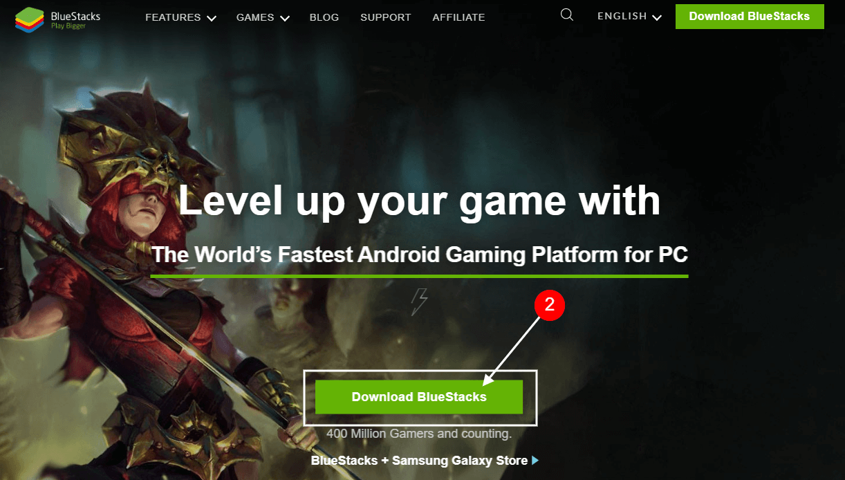Expand the GAMES menu

tap(263, 17)
